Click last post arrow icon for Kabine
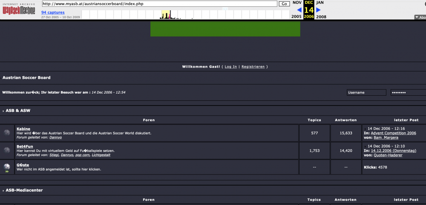The image size is (426, 205). (x=366, y=129)
